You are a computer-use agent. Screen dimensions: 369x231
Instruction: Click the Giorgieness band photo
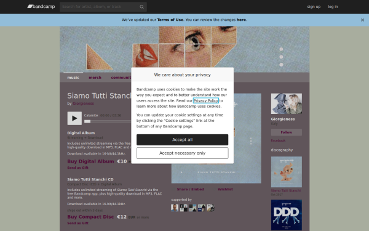[x=287, y=103]
